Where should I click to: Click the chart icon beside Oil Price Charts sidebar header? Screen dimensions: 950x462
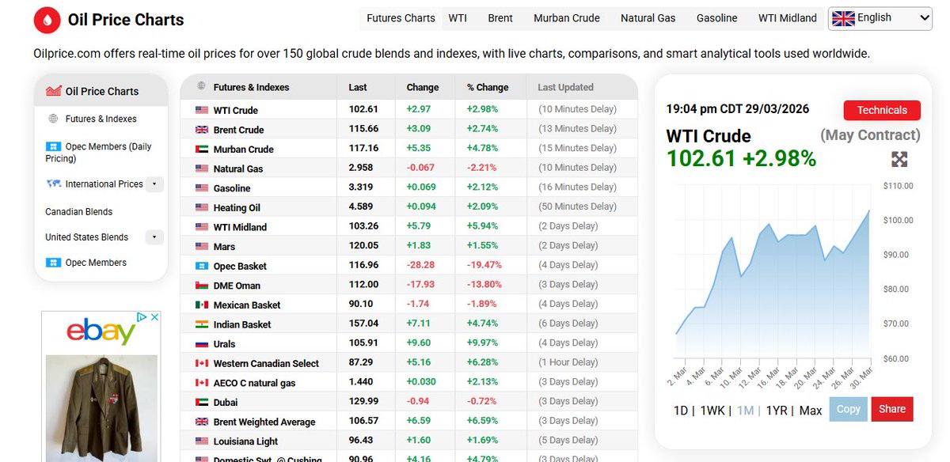coord(54,91)
